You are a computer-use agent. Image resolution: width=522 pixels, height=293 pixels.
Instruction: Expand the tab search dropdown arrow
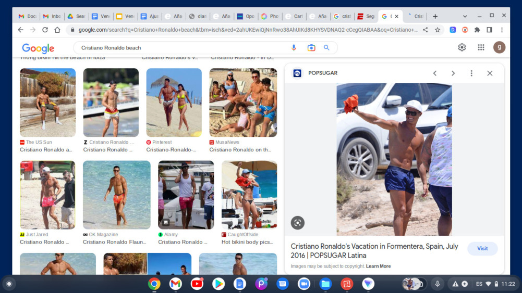coord(465,16)
